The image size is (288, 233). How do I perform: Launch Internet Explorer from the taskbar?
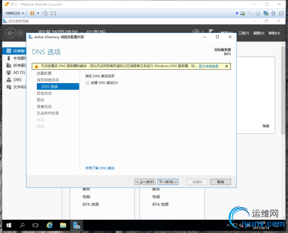[x=50, y=226]
